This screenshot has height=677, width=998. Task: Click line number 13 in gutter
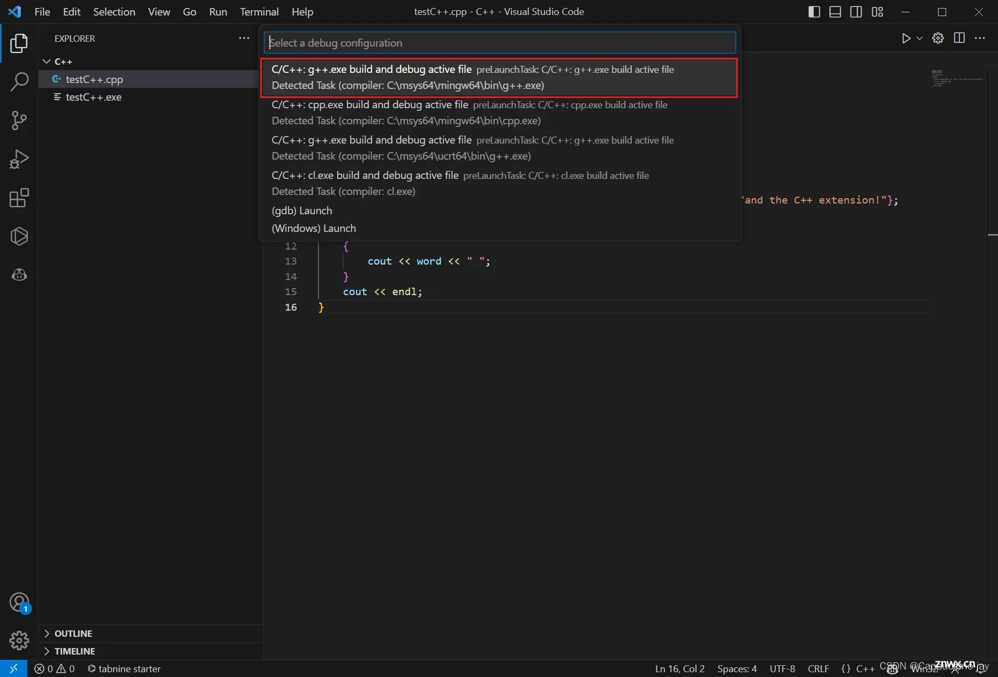coord(291,261)
